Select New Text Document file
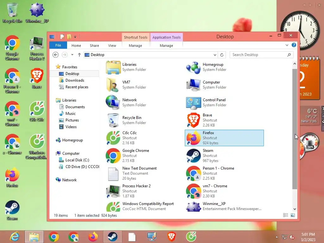This screenshot has width=324, height=243. [144, 173]
